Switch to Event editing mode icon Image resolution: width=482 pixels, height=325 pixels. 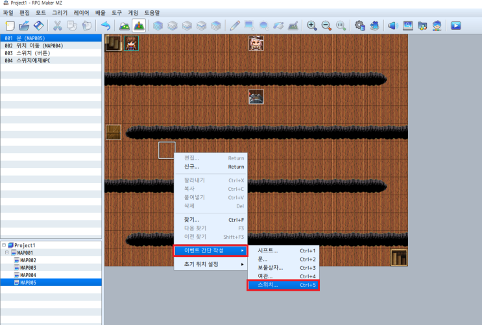tap(139, 26)
